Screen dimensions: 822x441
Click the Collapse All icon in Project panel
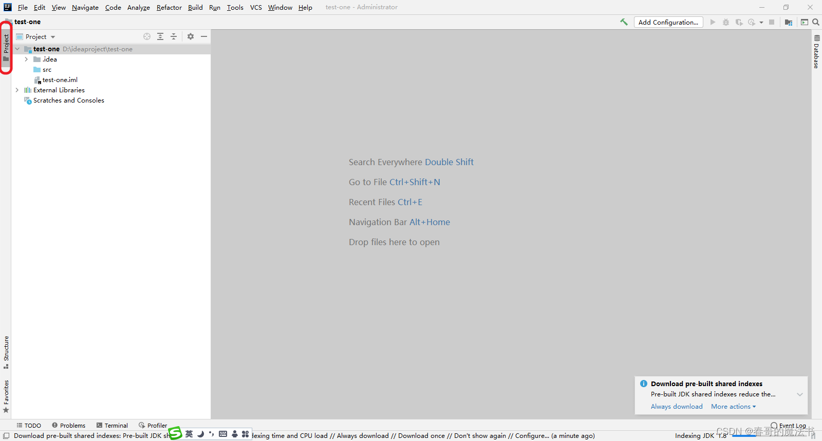(174, 36)
